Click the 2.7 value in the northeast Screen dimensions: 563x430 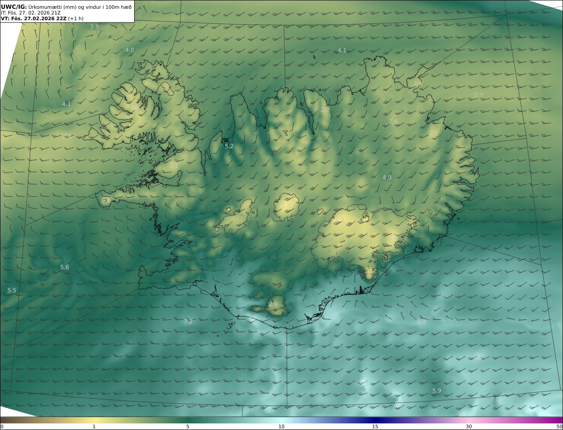(479, 95)
